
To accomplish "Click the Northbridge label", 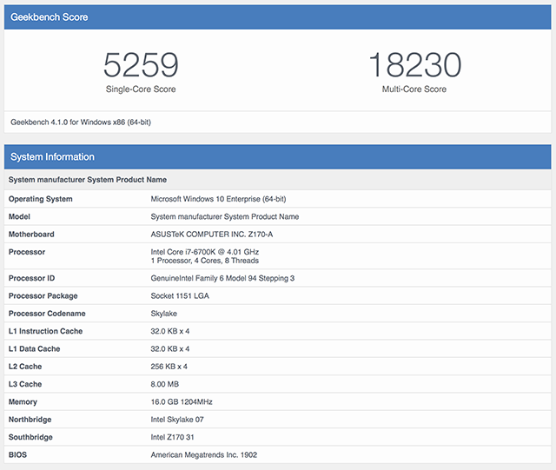I will click(x=30, y=420).
